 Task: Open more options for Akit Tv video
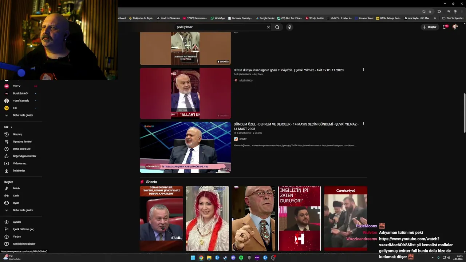point(363,70)
